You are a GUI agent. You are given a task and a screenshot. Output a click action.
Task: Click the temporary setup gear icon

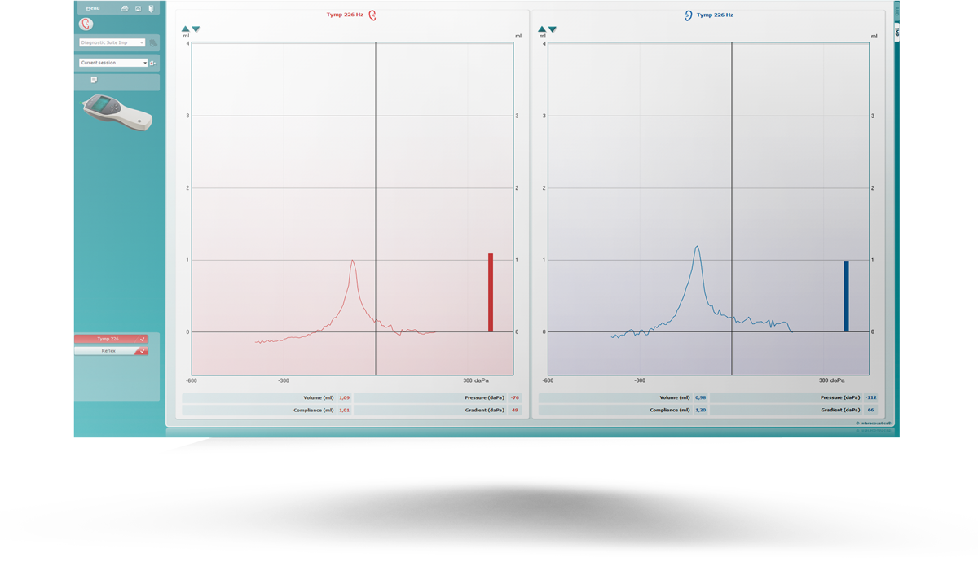click(153, 42)
